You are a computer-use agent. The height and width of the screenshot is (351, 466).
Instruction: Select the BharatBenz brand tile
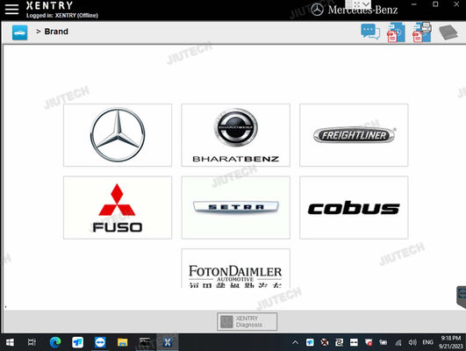[x=236, y=135]
